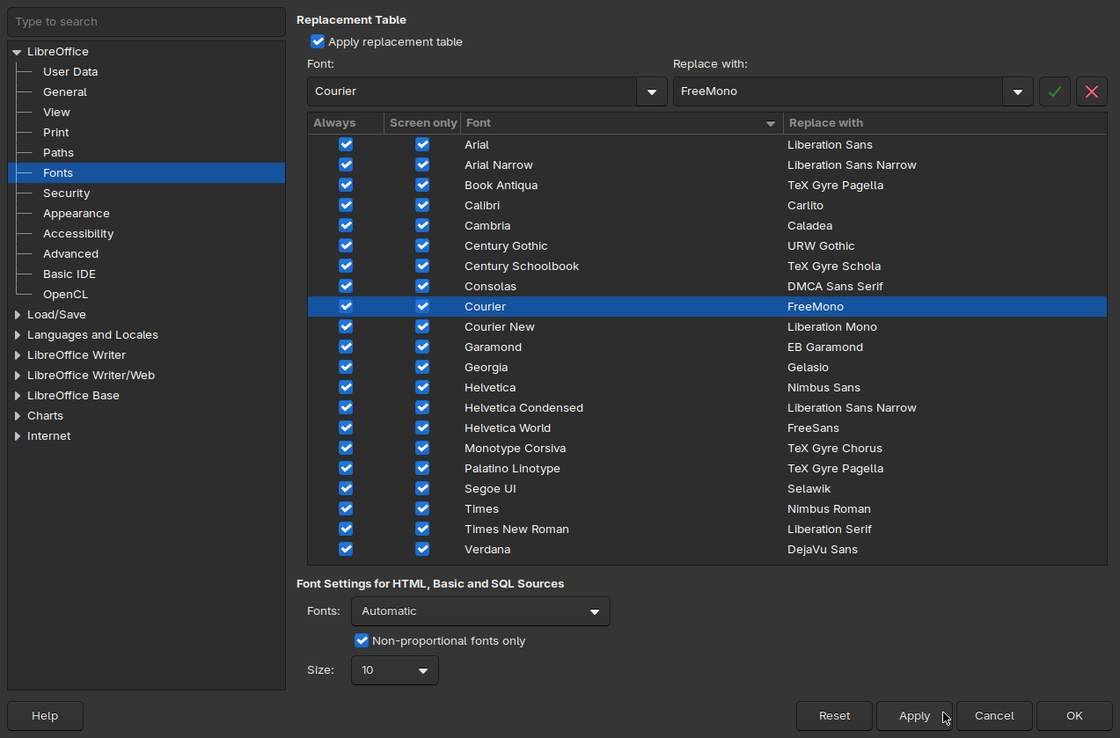Viewport: 1120px width, 738px height.
Task: Click the Help button
Action: [45, 716]
